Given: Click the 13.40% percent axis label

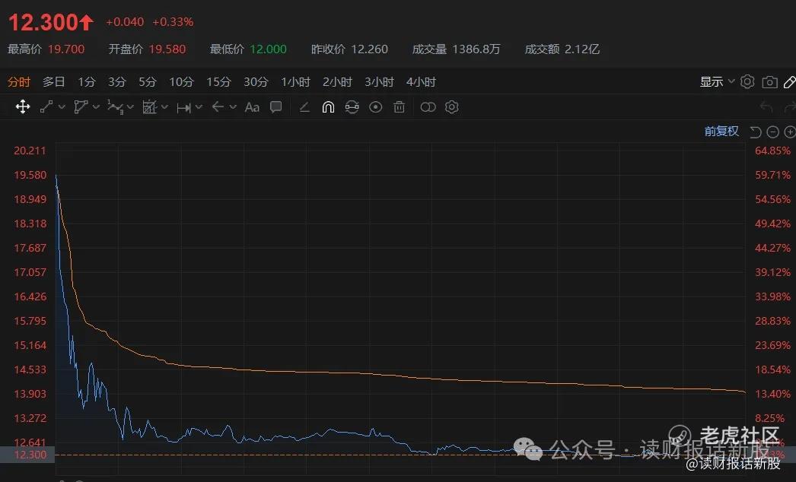Looking at the screenshot, I should pos(772,394).
